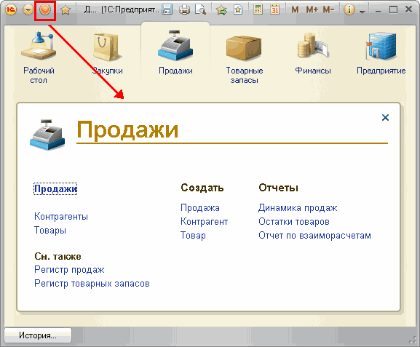Create a new Товар
This screenshot has height=347, width=420.
click(193, 236)
